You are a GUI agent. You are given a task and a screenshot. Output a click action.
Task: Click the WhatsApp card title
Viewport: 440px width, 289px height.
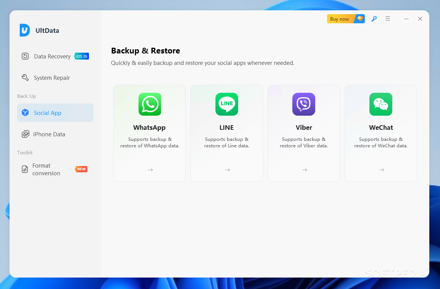149,128
